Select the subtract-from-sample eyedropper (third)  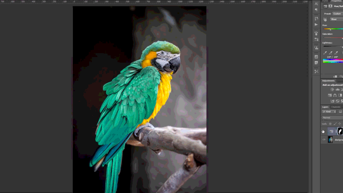coord(336,53)
